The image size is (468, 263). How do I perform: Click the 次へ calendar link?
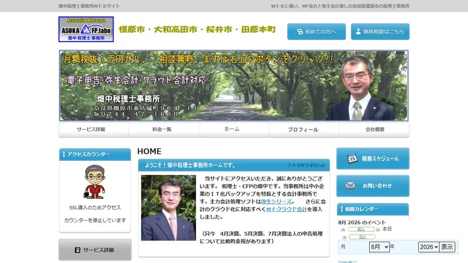click(x=362, y=237)
